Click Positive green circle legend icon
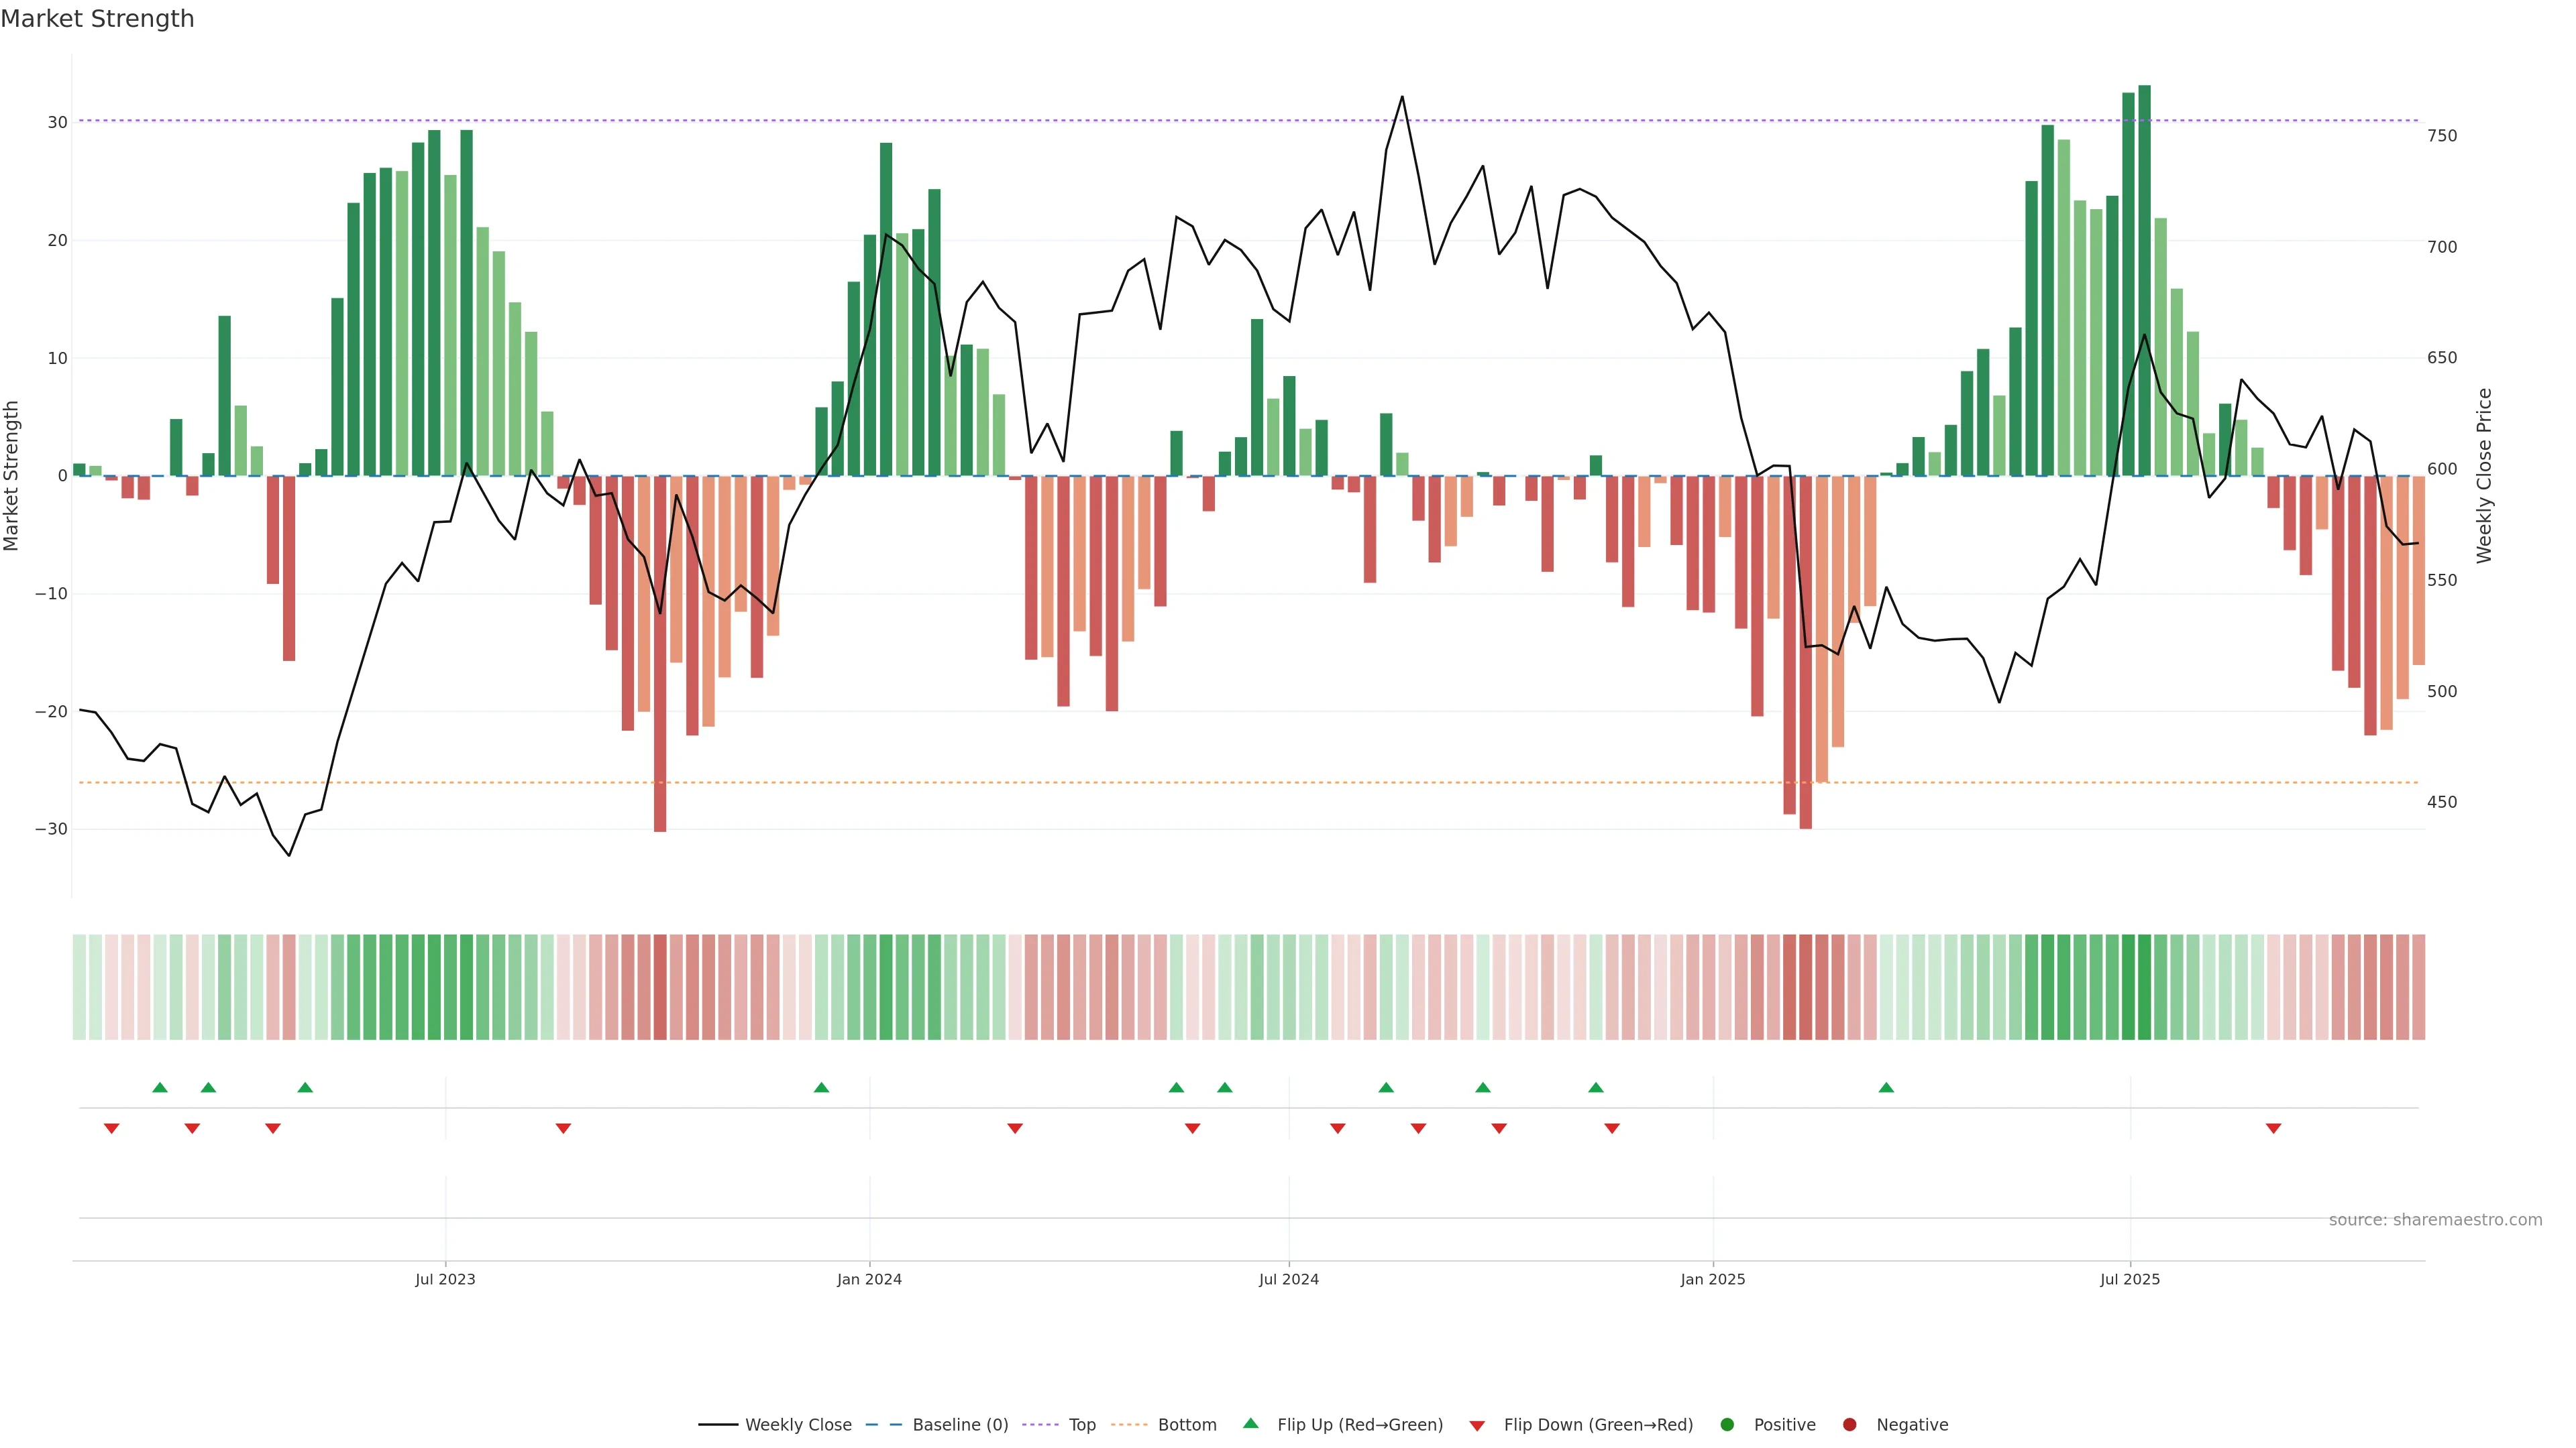 (x=1727, y=1425)
